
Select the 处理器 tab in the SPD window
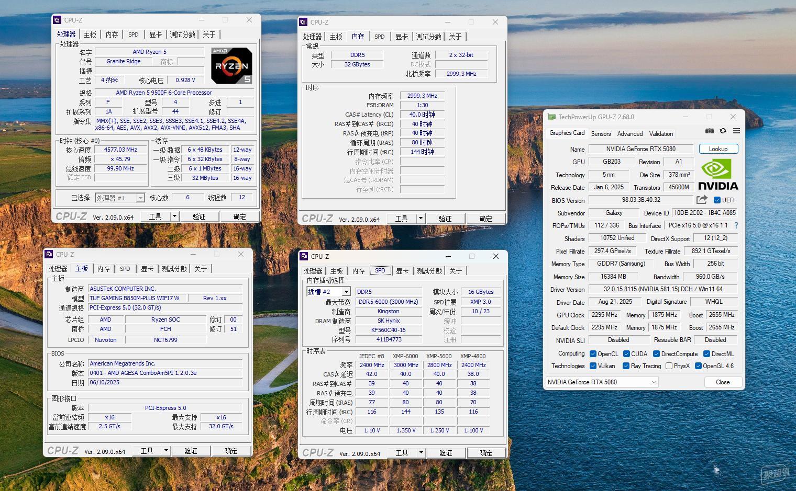[x=313, y=271]
